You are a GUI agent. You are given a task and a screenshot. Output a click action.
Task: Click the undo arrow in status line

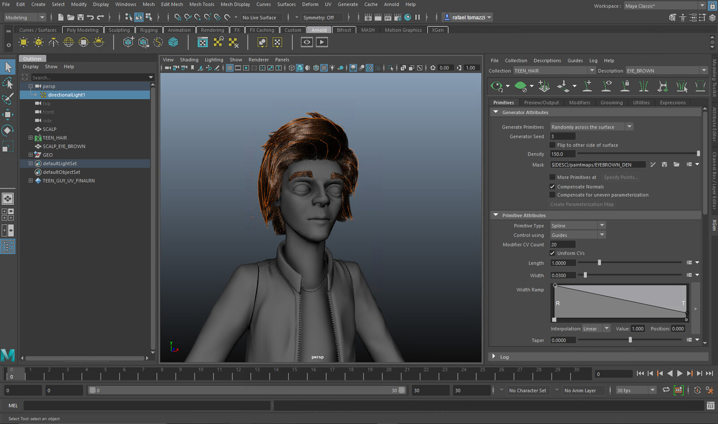(91, 18)
